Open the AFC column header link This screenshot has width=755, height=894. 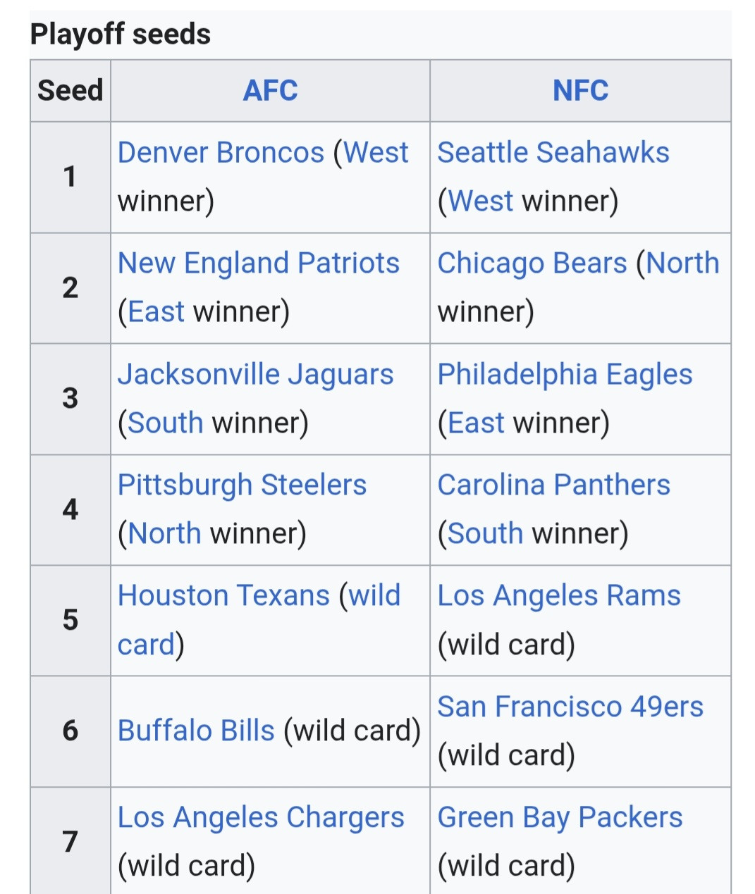point(270,91)
